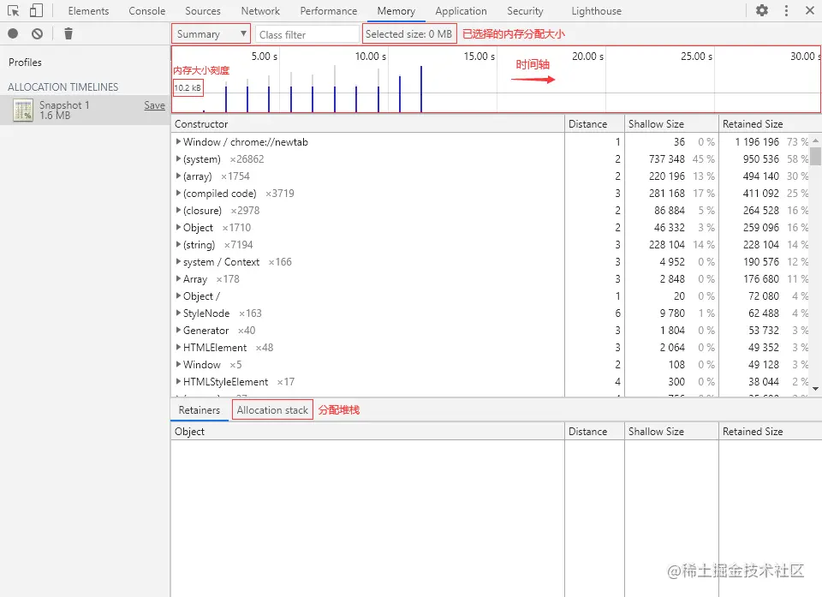This screenshot has width=822, height=597.
Task: Open the Application tab
Action: click(x=461, y=11)
